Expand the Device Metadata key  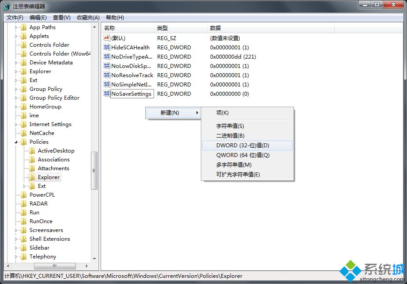[x=16, y=63]
